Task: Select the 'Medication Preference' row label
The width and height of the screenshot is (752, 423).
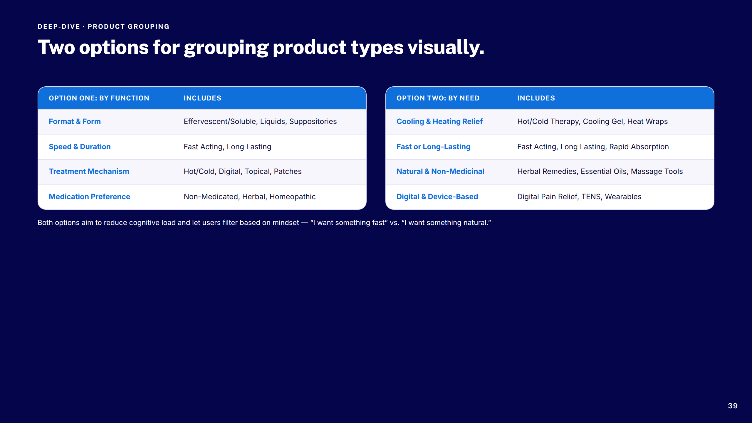Action: click(x=89, y=197)
